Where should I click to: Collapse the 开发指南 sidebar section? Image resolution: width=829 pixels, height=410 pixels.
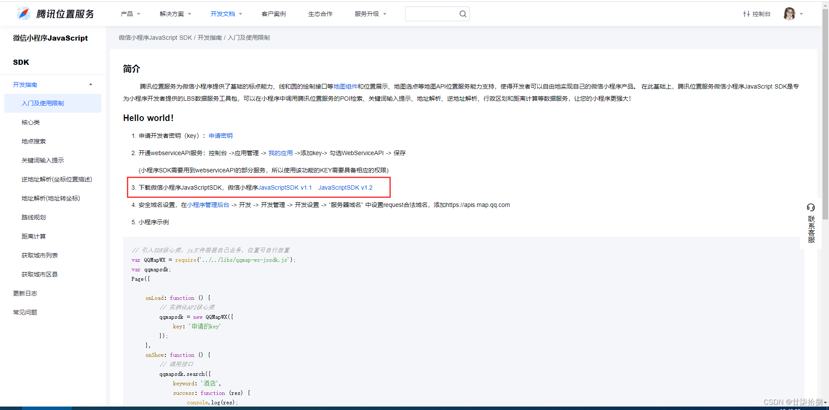click(91, 84)
